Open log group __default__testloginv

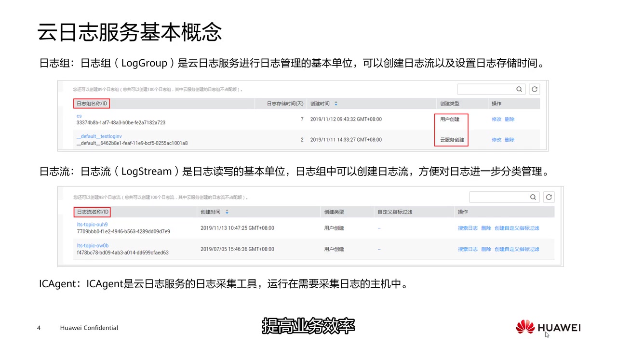(x=99, y=136)
